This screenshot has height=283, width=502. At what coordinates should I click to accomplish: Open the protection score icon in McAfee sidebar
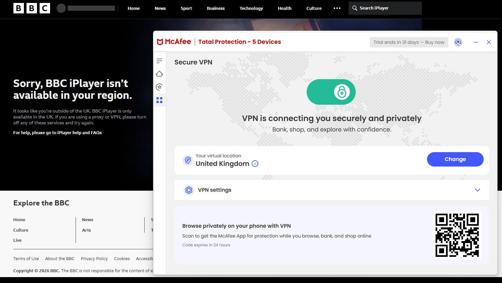tap(159, 87)
